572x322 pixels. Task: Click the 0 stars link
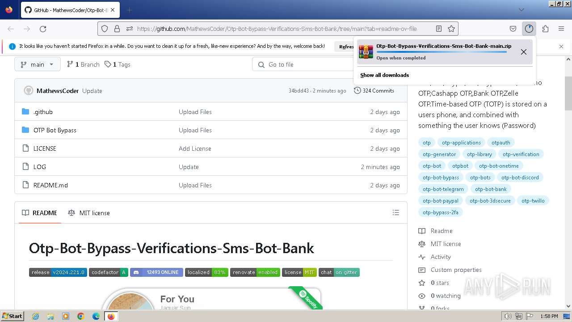434,283
